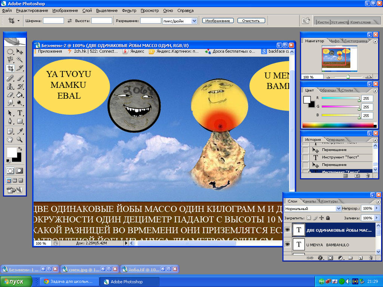
Task: Select the Eyedropper tool
Action: [x=19, y=131]
